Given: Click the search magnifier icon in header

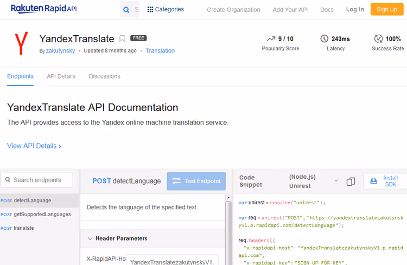Looking at the screenshot, I should (126, 10).
